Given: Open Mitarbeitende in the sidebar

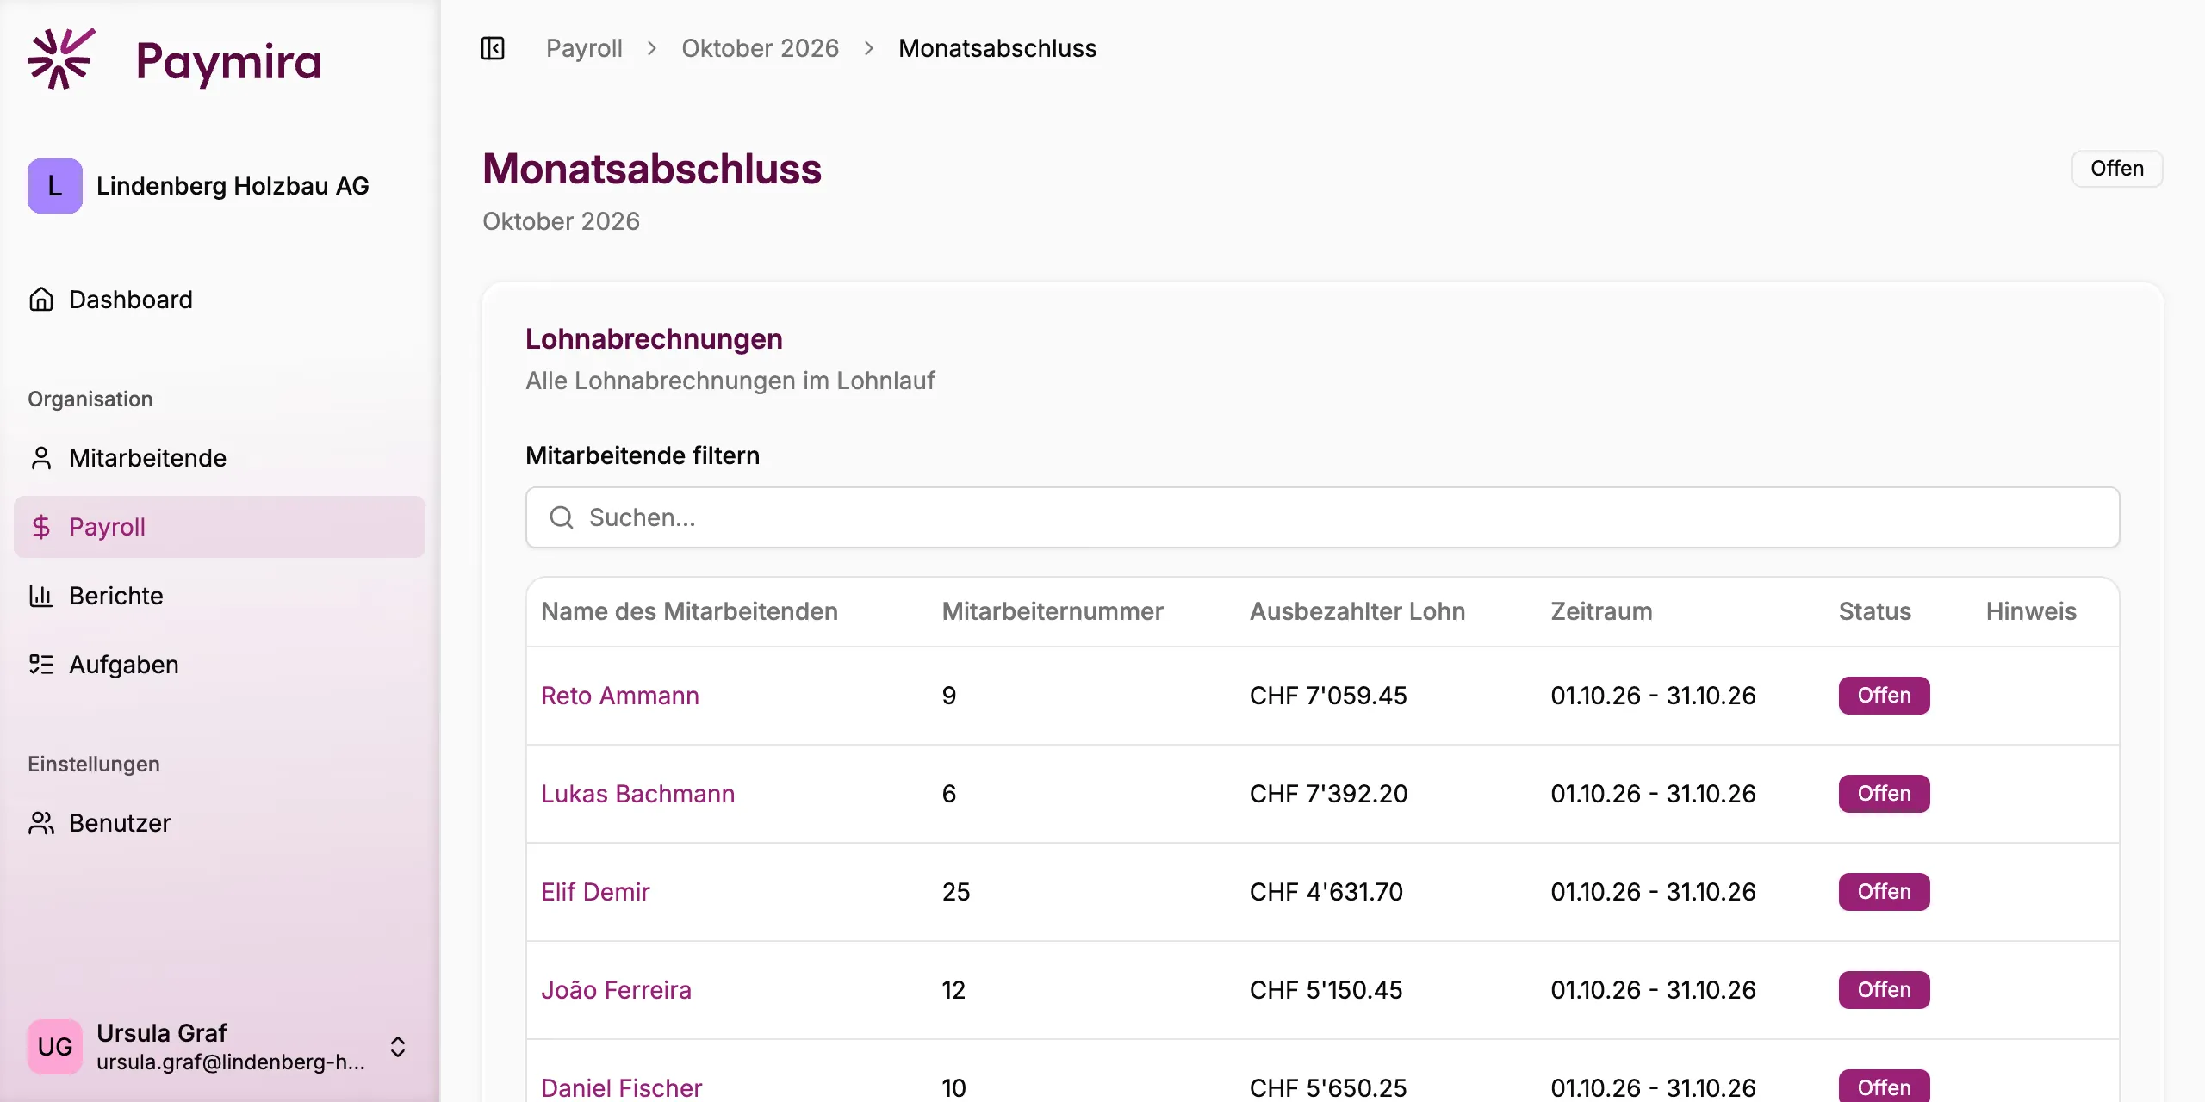Looking at the screenshot, I should 220,458.
